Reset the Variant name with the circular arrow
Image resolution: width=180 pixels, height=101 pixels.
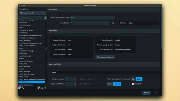coord(113,23)
